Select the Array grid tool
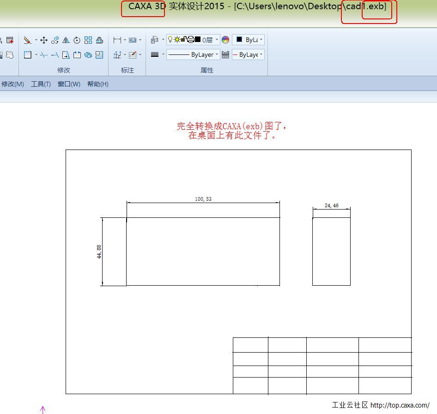437x414 pixels. click(x=88, y=40)
